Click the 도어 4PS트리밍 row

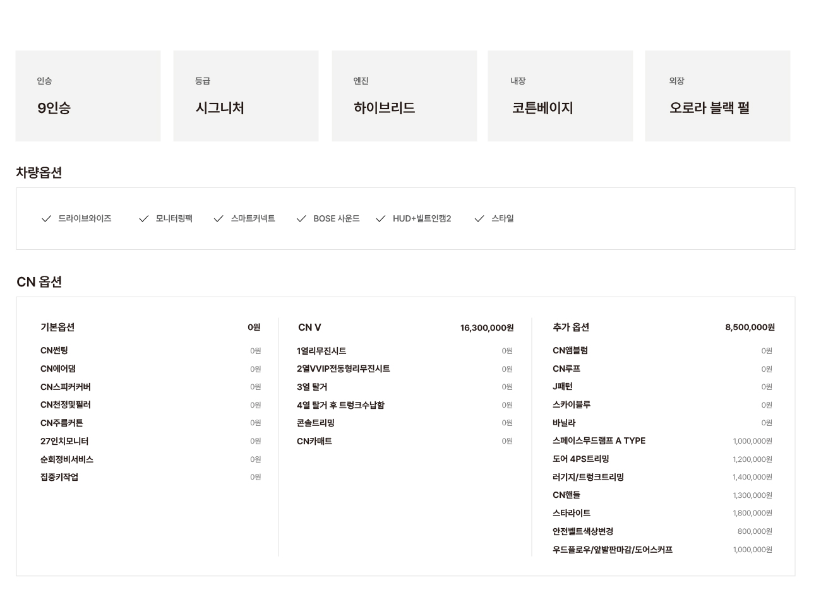click(x=662, y=459)
